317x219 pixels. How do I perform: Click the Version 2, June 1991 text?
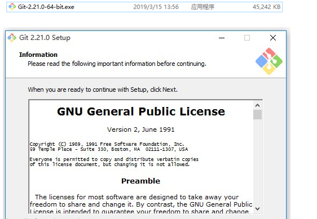click(140, 129)
